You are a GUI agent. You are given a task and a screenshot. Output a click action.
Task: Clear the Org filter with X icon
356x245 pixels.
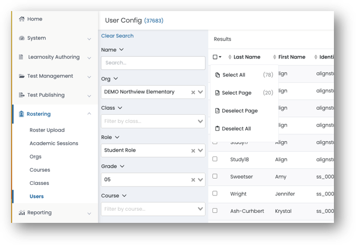pyautogui.click(x=193, y=92)
